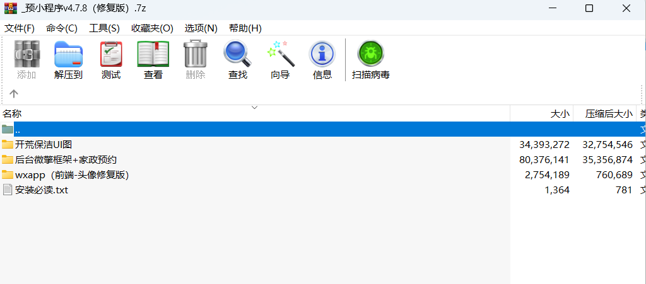Select the 安装必读.txt file
Screen dimensions: 646x284
(41, 190)
